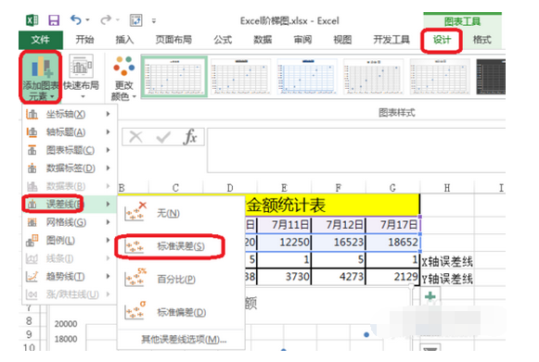
Task: Click the Undo arrow icon
Action: (75, 19)
